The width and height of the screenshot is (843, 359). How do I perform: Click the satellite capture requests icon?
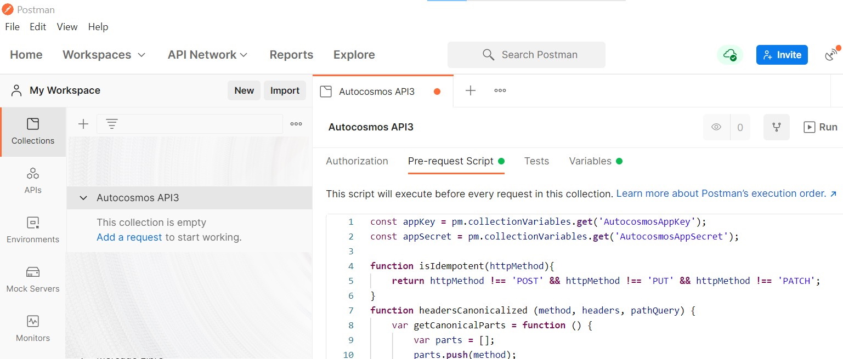[x=833, y=54]
